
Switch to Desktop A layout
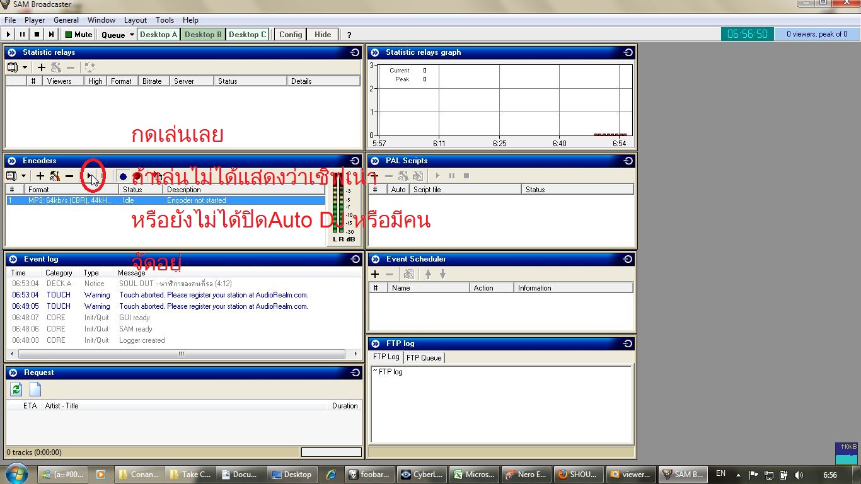click(x=159, y=35)
